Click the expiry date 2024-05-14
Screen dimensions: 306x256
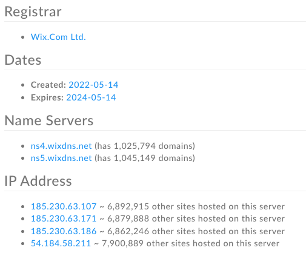tap(91, 97)
